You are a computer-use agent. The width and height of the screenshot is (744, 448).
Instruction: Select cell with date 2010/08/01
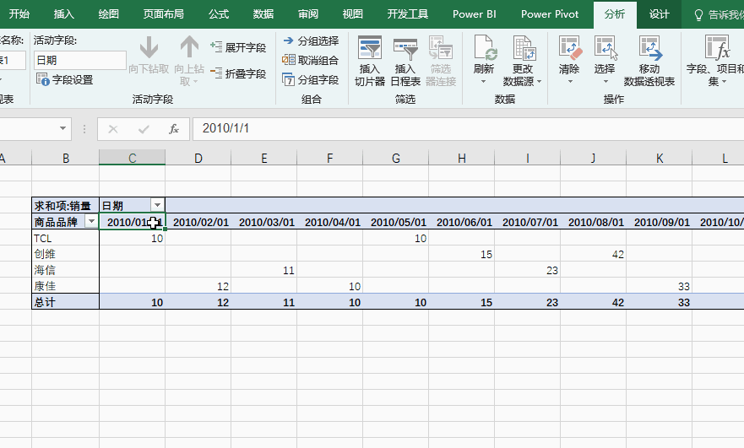pos(594,222)
